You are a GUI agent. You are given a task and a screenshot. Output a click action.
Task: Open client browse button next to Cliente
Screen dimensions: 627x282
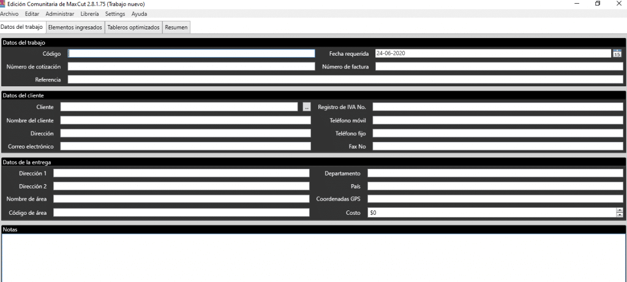[307, 106]
